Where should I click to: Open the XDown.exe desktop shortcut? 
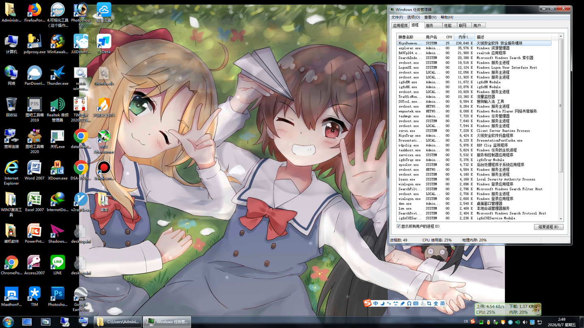point(58,171)
